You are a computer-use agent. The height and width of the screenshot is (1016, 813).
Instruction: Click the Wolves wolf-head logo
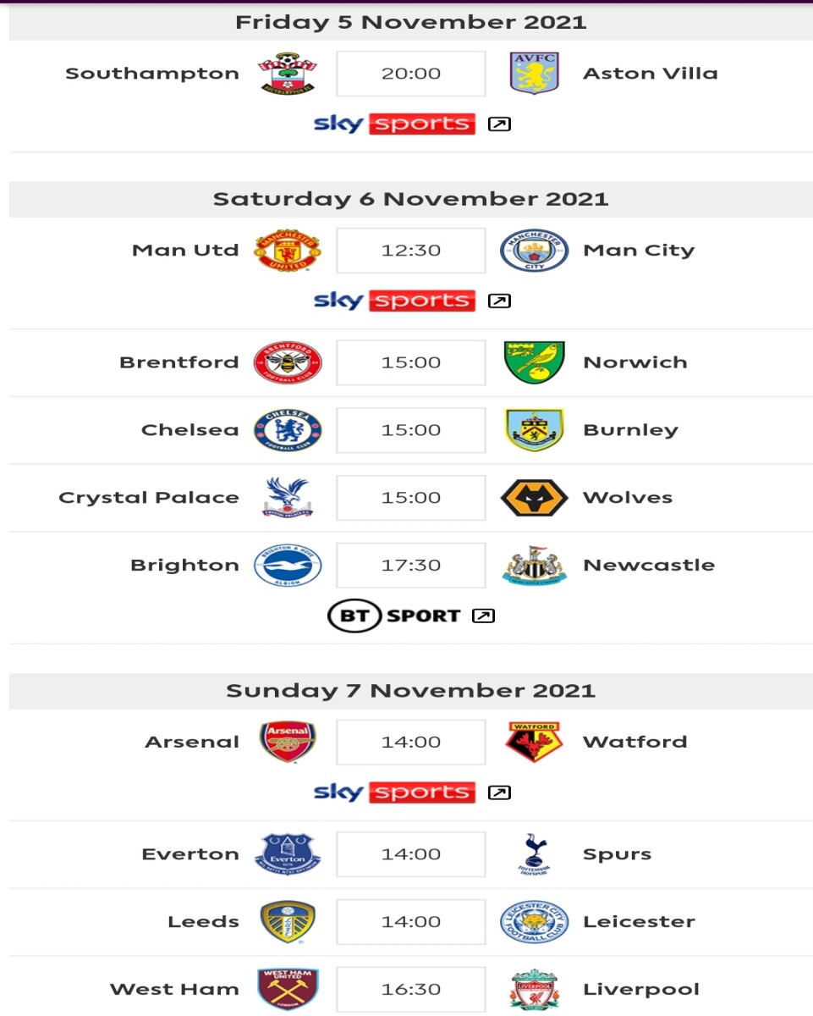(x=535, y=498)
